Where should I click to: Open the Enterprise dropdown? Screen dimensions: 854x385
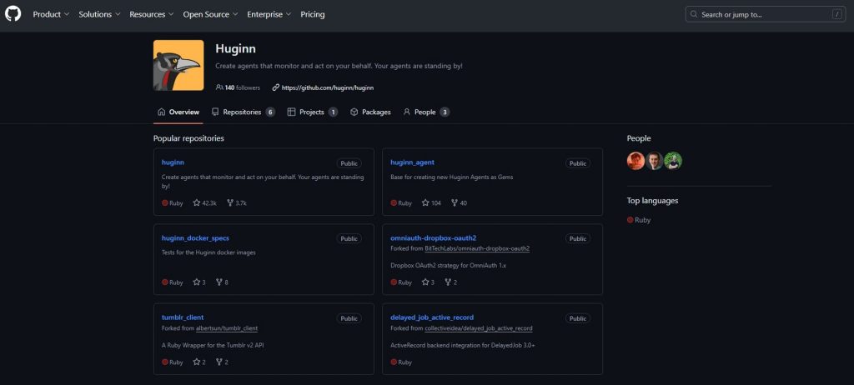tap(269, 14)
